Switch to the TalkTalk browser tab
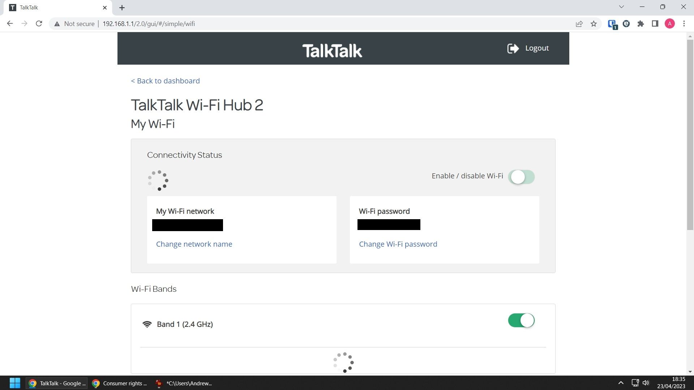Screen dimensions: 694x390 58,8
